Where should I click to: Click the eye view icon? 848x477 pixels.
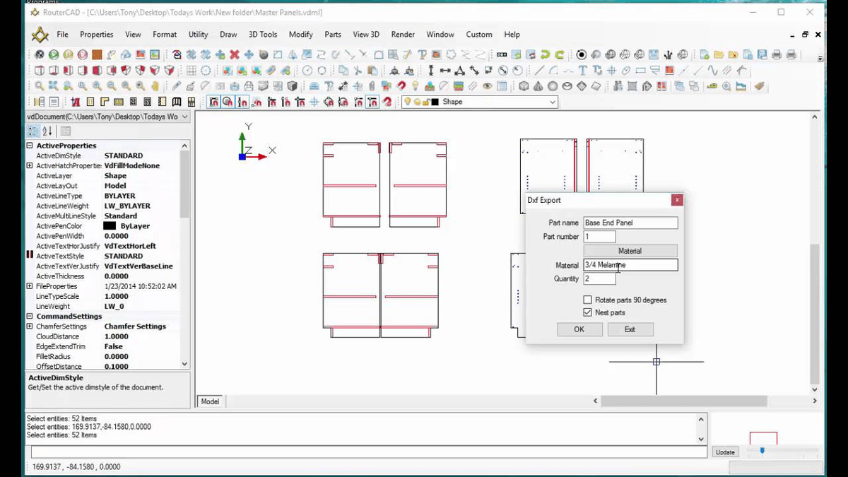coord(487,86)
